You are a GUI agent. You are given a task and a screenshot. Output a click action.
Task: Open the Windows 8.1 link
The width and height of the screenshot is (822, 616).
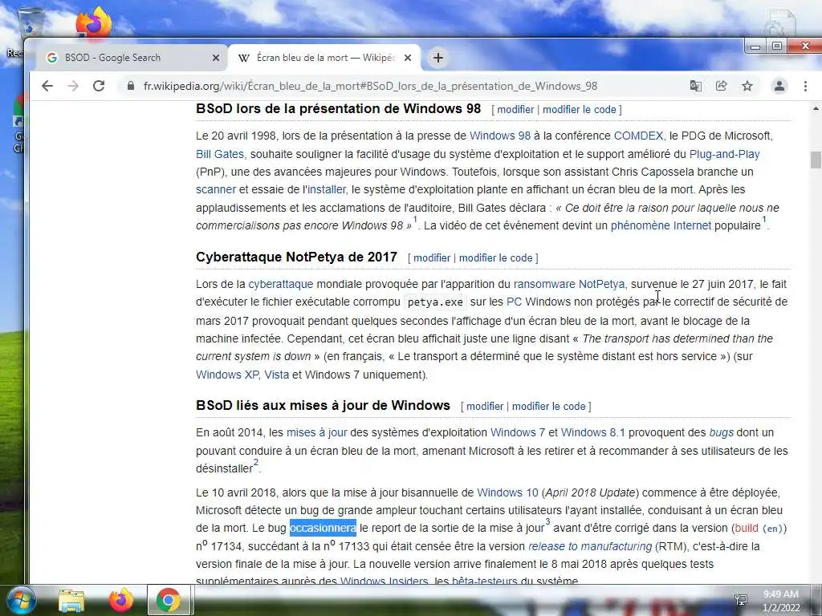(593, 432)
